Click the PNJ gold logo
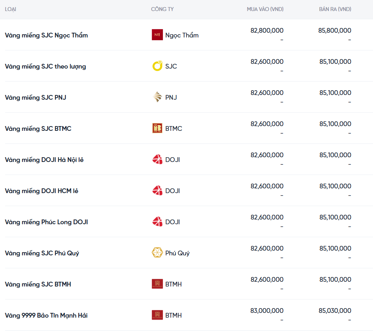The width and height of the screenshot is (373, 331). (x=157, y=97)
